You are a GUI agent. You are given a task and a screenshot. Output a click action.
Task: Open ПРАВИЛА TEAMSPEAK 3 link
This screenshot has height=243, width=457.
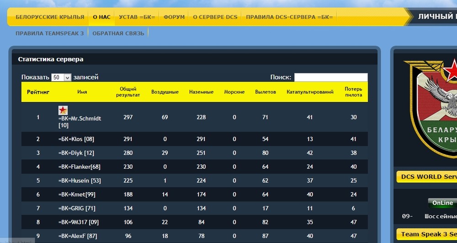(x=49, y=33)
